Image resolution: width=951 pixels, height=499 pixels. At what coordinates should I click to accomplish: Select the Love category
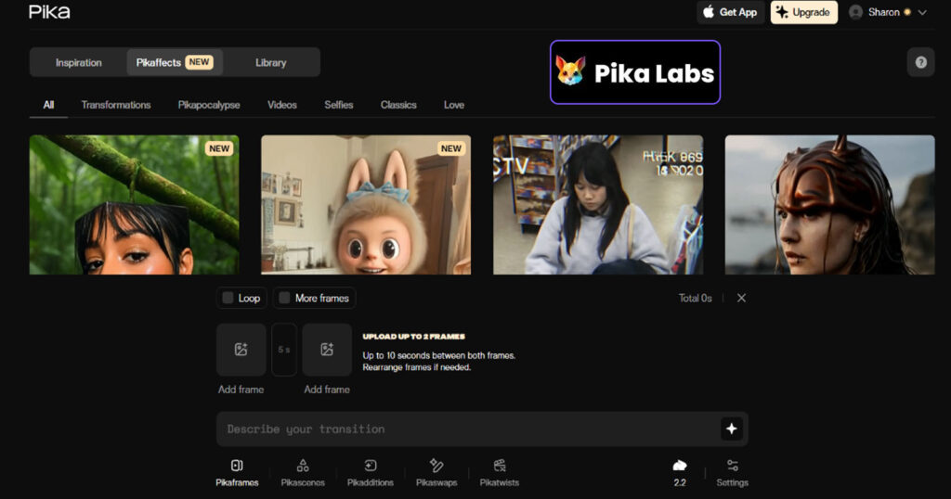[x=453, y=105]
